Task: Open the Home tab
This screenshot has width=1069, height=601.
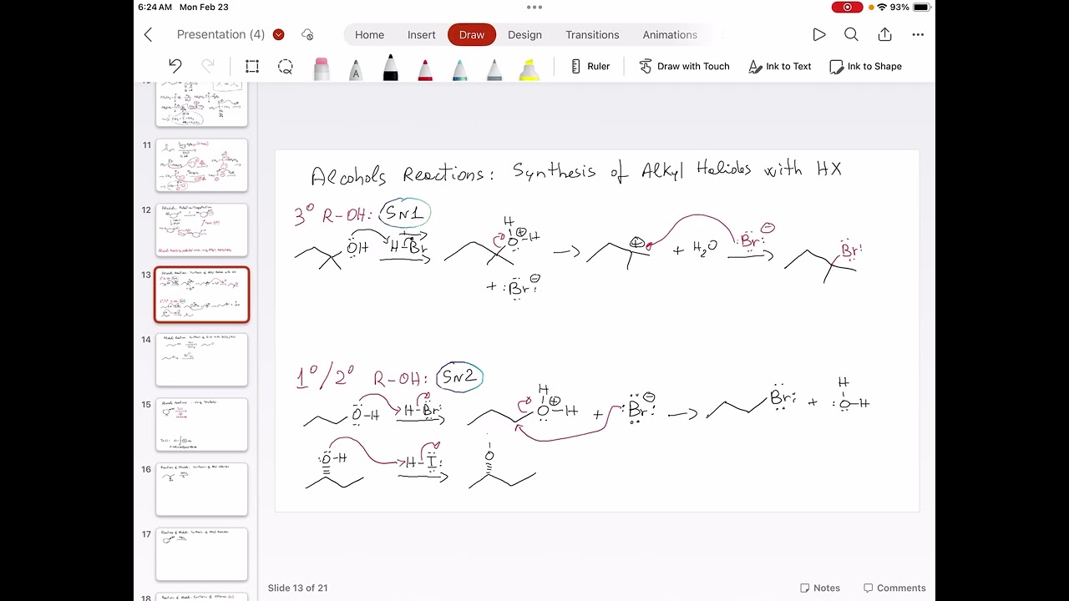Action: click(x=369, y=34)
